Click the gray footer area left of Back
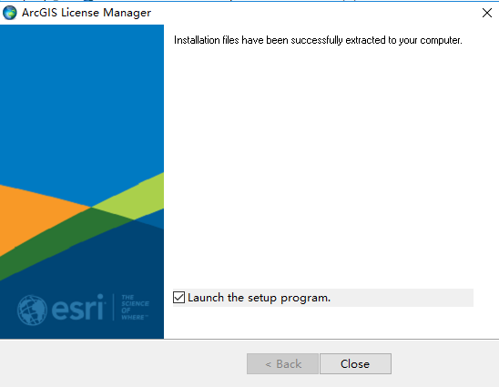499x387 pixels. (x=123, y=363)
